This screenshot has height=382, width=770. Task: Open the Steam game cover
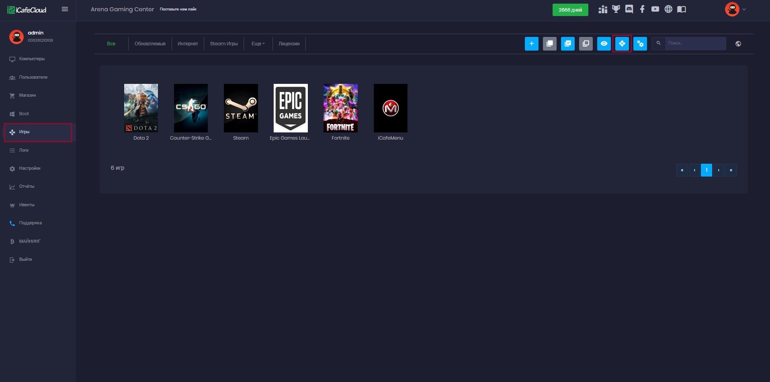241,108
